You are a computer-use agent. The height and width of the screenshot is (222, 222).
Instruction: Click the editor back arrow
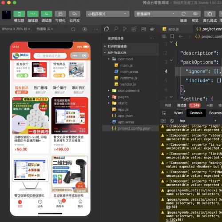coord(180,36)
